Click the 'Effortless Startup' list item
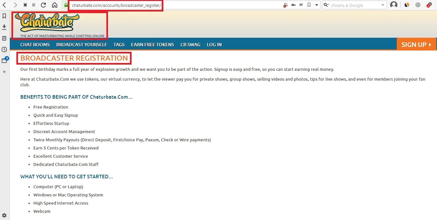 click(x=51, y=124)
